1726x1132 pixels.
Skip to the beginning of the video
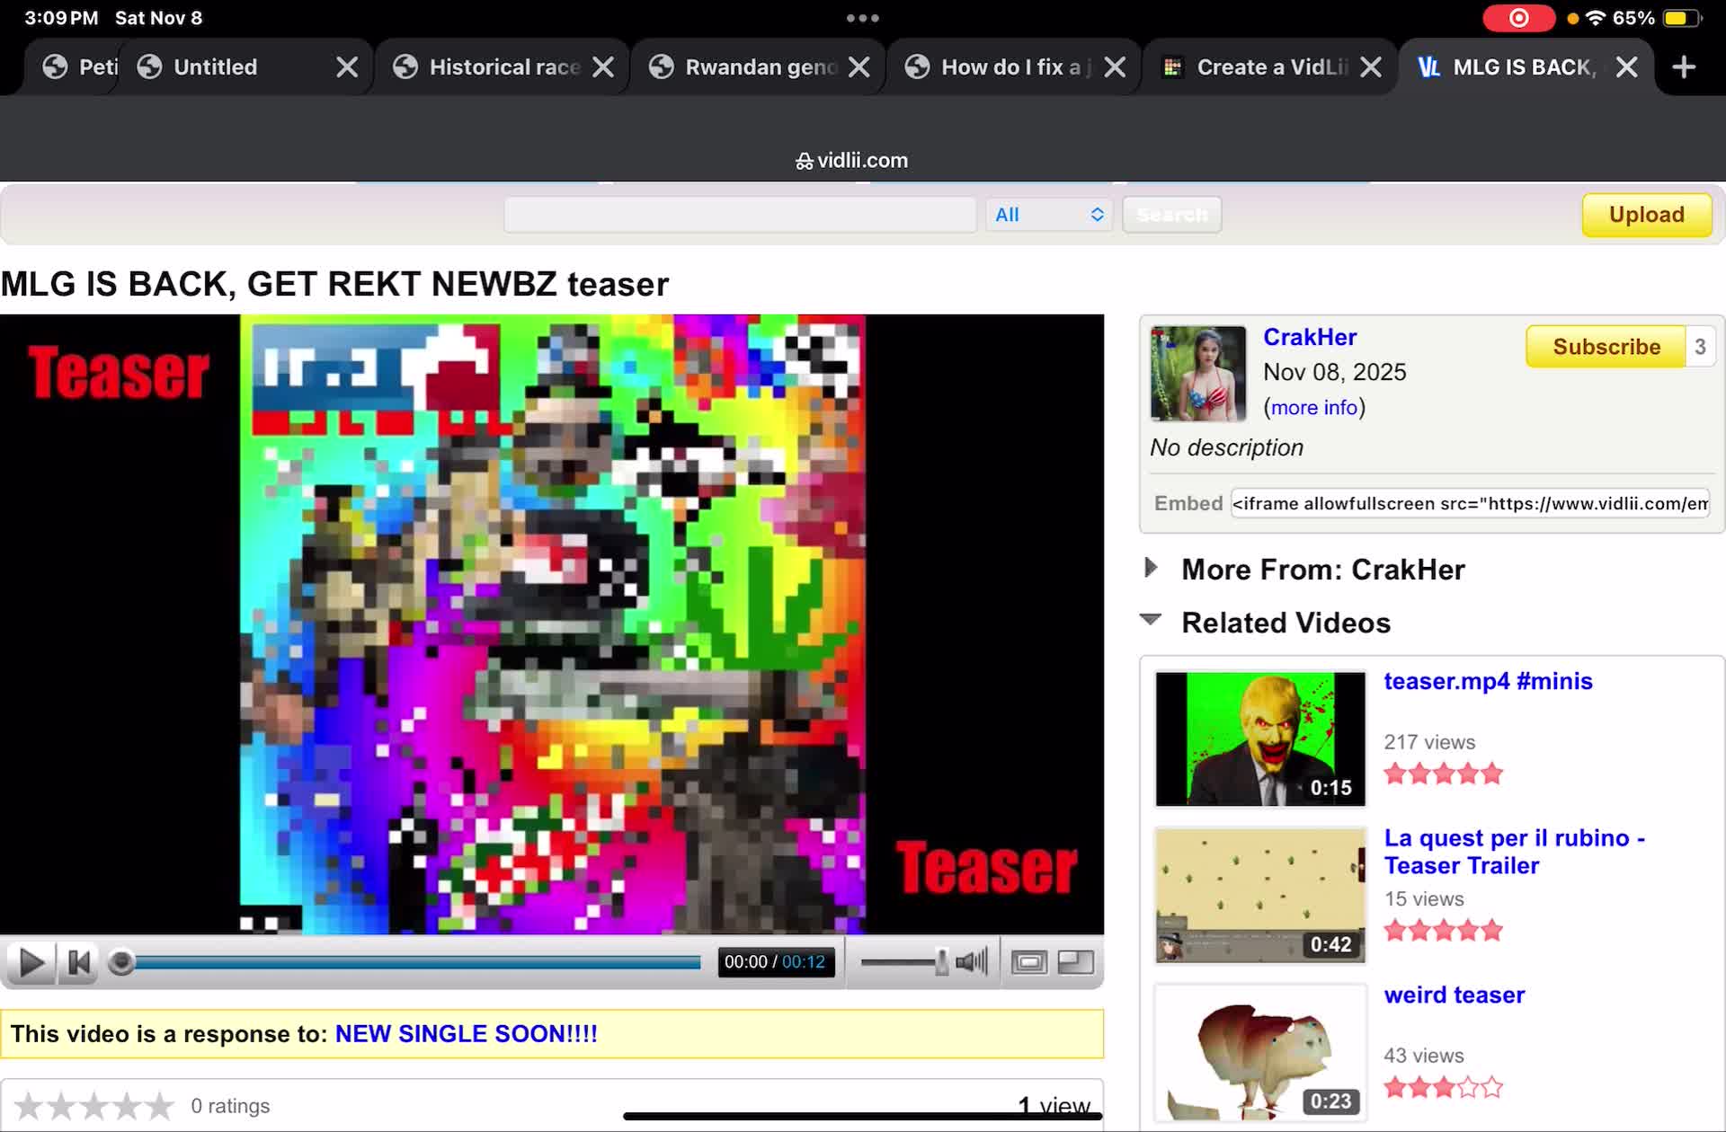tap(79, 961)
